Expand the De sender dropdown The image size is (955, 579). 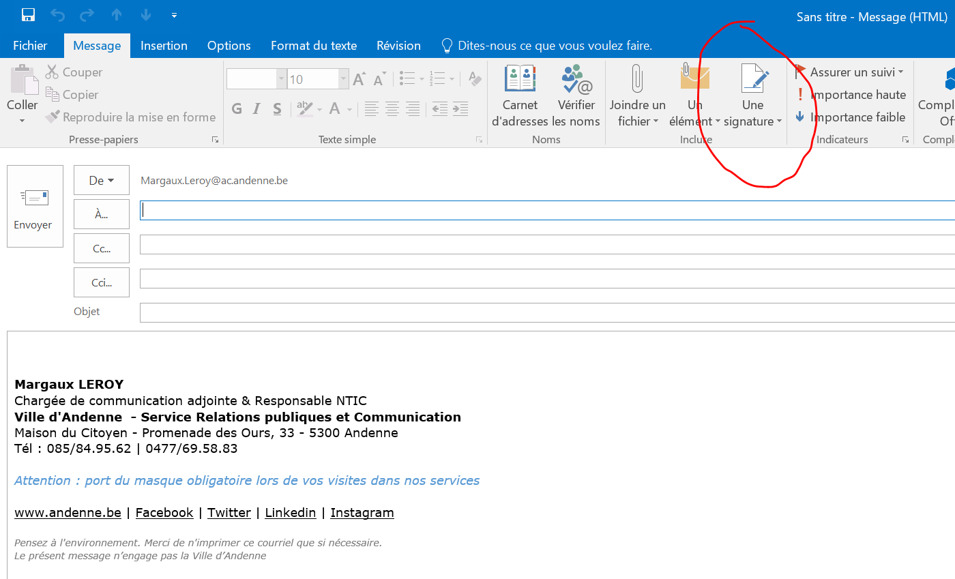pos(101,181)
